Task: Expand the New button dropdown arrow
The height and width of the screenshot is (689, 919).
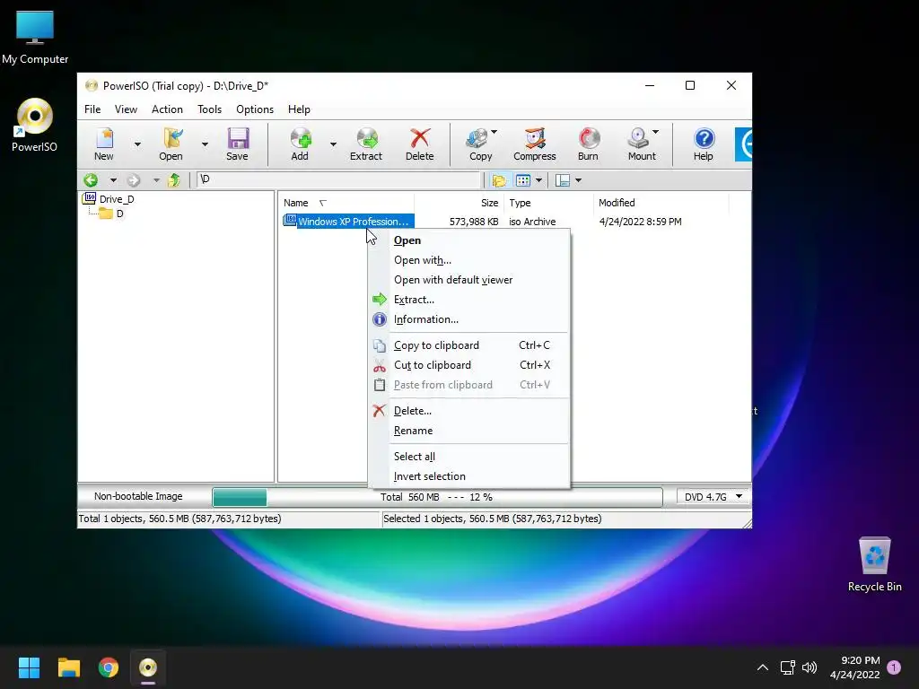Action: [137, 144]
